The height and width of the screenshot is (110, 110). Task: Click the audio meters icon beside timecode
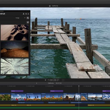[63, 80]
